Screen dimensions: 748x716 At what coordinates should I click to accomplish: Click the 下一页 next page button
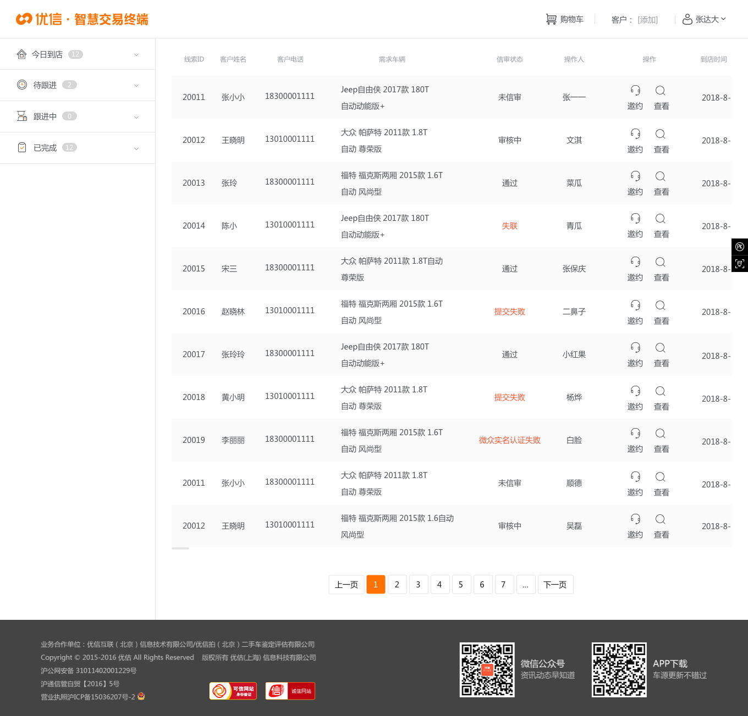pos(555,584)
